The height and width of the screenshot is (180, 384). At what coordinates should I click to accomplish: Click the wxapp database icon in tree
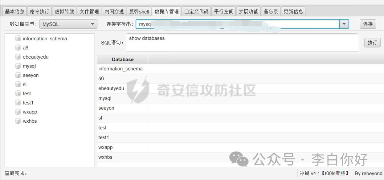point(18,112)
